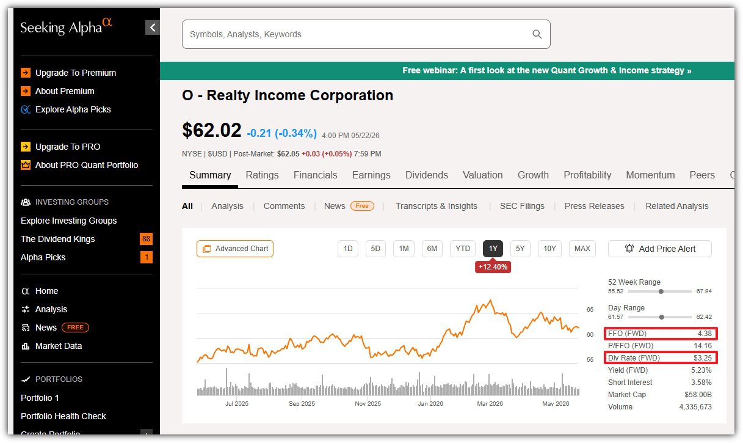The image size is (743, 443).
Task: Click the Explore Alpha Picks icon
Action: point(26,109)
